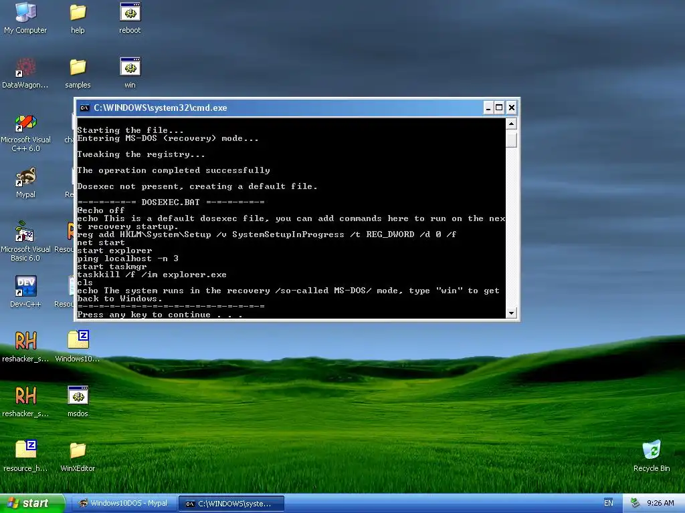Maximize the cmd.exe window
Screen dimensions: 685x513
[x=499, y=108]
